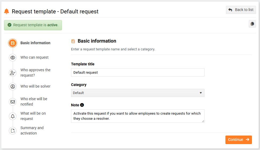Click the Basic information step icon
The height and width of the screenshot is (150, 260).
click(13, 43)
